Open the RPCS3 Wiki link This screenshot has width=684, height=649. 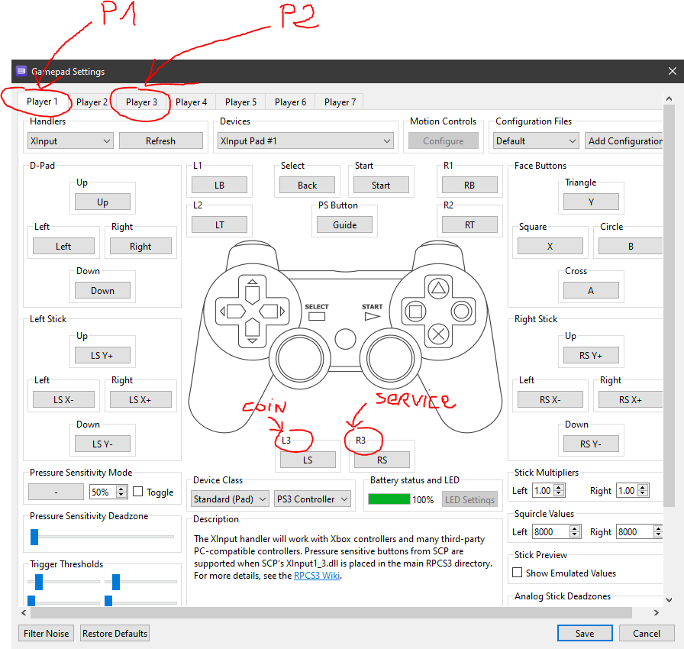317,576
